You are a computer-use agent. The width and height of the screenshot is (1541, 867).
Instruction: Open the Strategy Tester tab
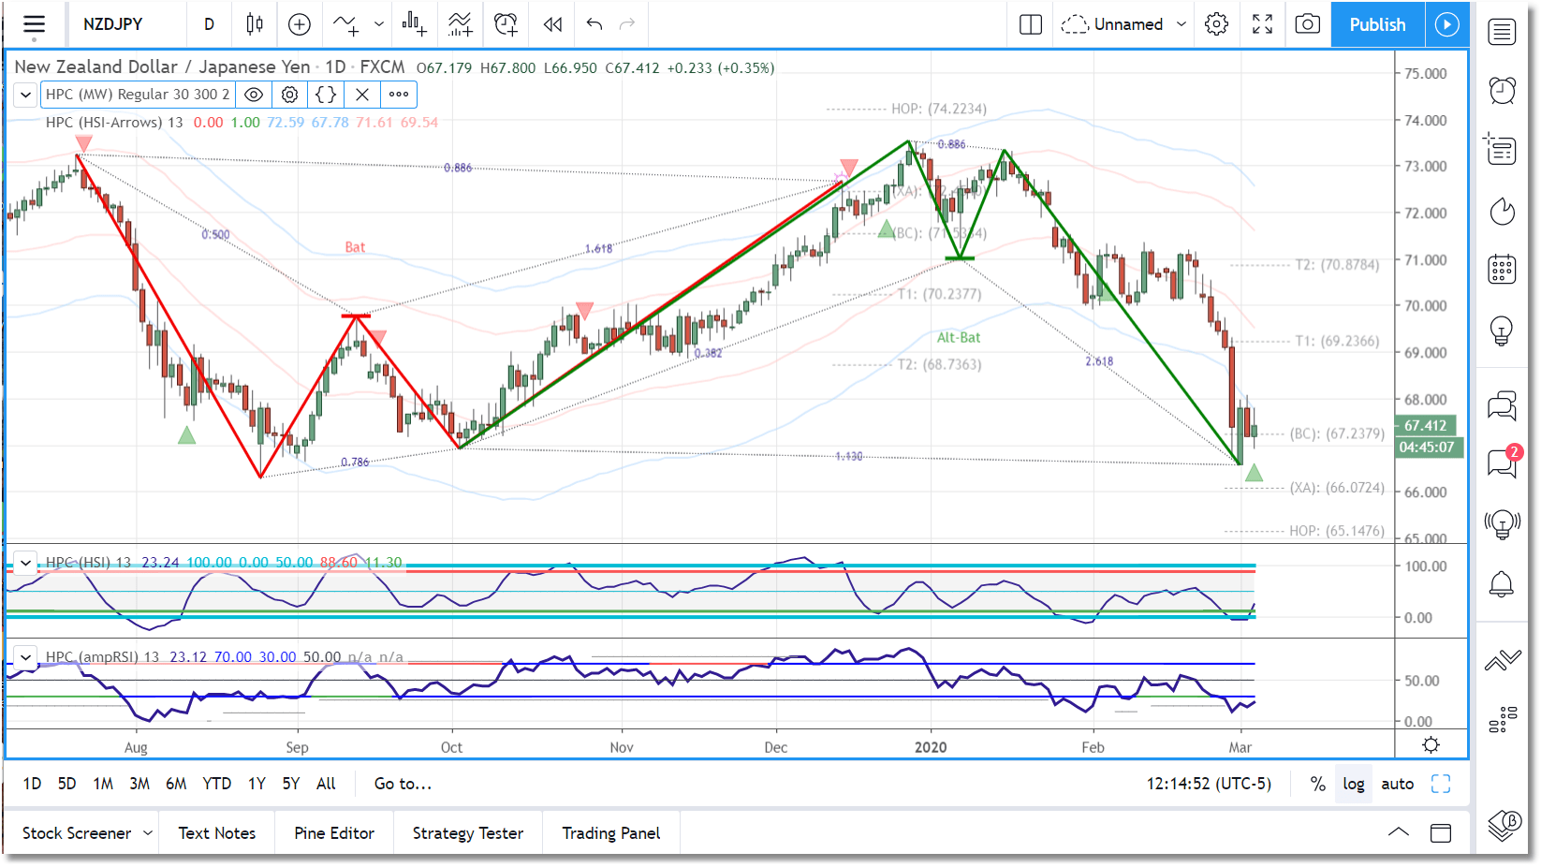tap(468, 833)
